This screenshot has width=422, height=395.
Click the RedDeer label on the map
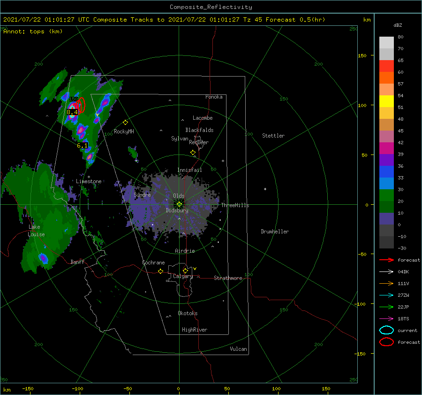(199, 142)
